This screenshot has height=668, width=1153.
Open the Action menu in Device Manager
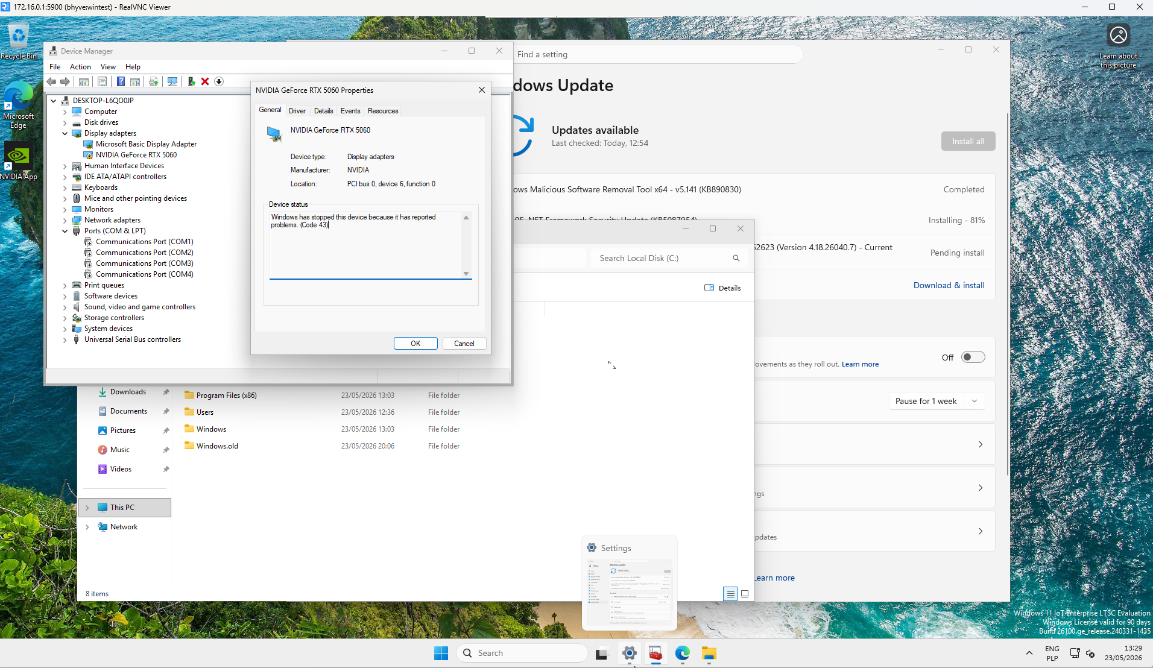80,67
